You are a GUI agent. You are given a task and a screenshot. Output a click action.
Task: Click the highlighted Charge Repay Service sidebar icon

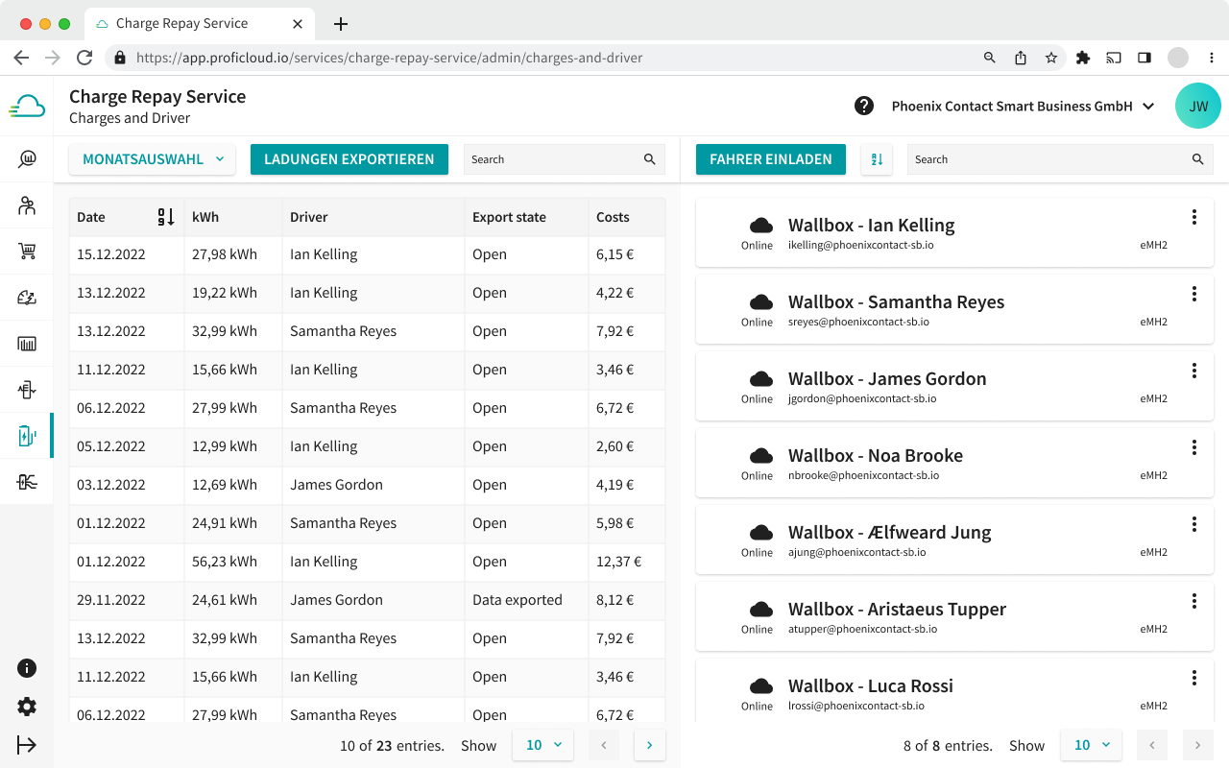tap(26, 435)
